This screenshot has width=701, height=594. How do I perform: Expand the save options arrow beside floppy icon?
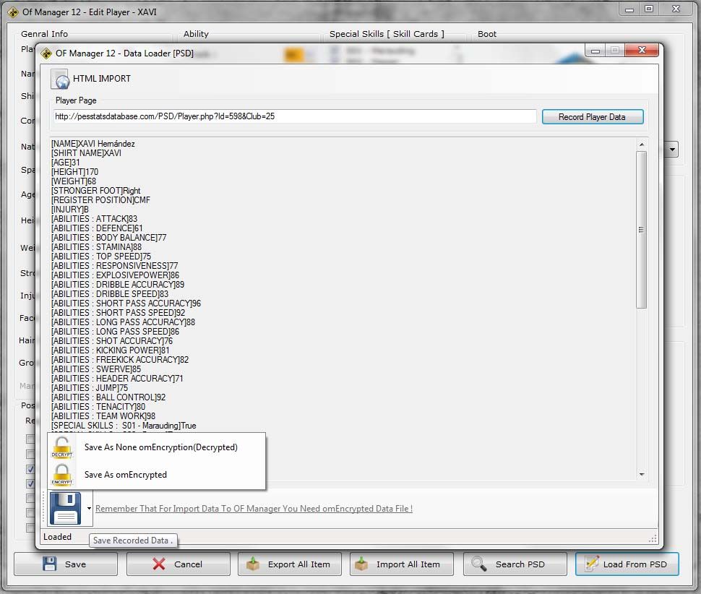pos(89,509)
